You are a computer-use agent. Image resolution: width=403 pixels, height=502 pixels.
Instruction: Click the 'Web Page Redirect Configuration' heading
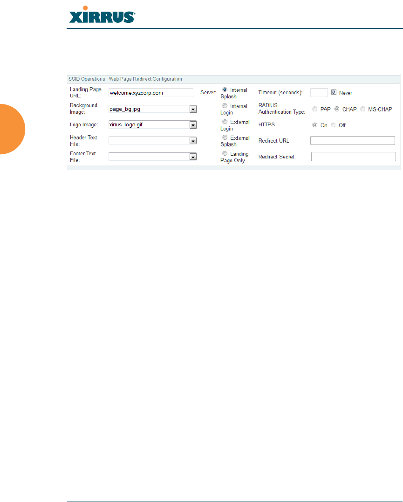tap(145, 79)
